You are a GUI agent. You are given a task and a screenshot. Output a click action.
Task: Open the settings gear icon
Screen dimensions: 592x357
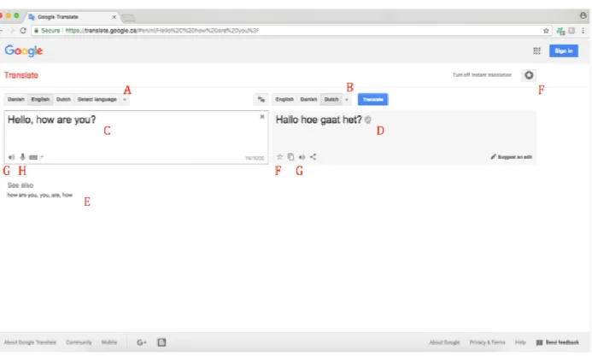[x=529, y=75]
